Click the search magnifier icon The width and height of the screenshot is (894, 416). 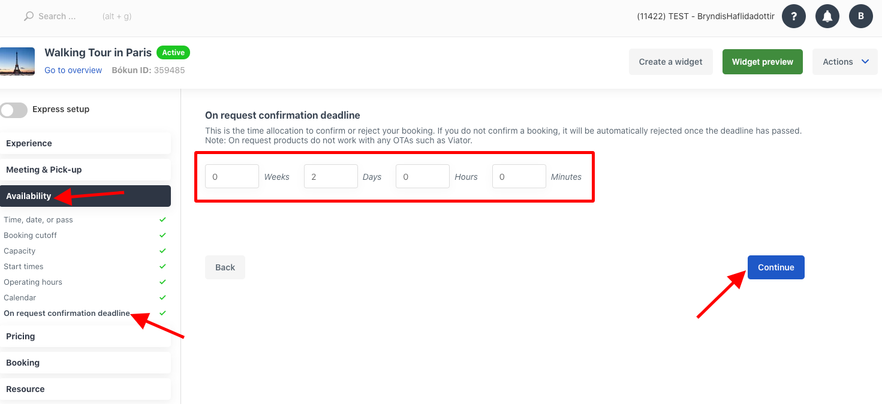[x=28, y=16]
